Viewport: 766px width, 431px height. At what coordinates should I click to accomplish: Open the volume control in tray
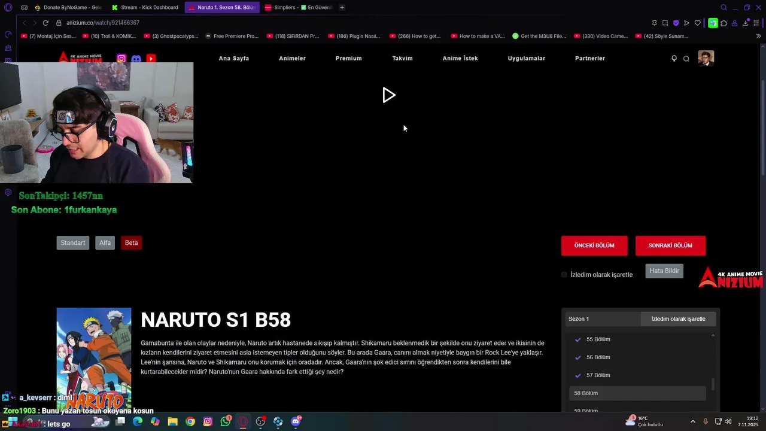728,421
